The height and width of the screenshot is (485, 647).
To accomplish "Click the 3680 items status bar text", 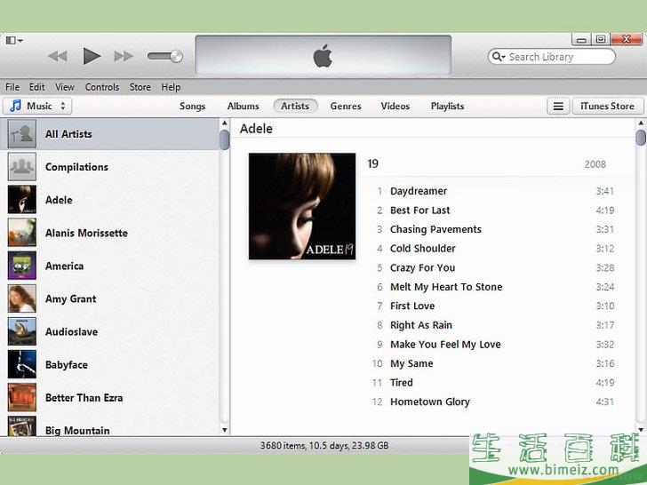I will click(x=324, y=446).
